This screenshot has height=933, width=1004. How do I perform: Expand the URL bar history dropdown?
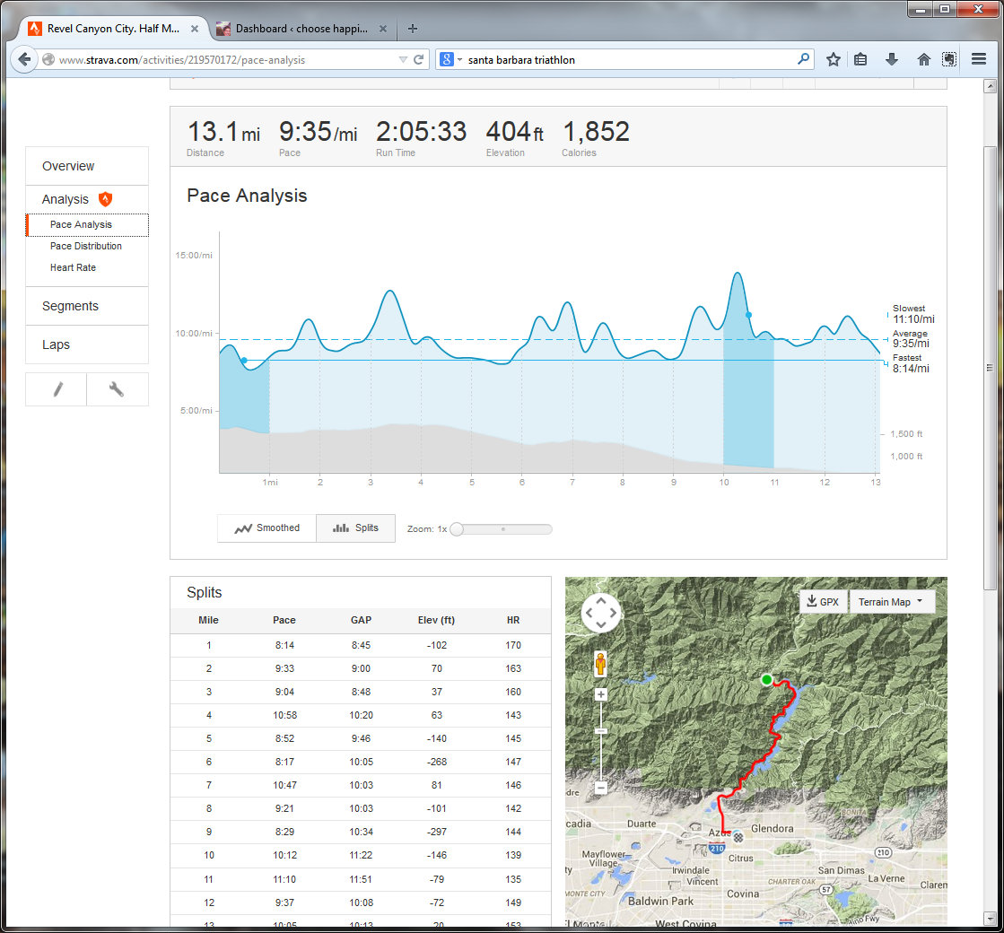tap(403, 60)
